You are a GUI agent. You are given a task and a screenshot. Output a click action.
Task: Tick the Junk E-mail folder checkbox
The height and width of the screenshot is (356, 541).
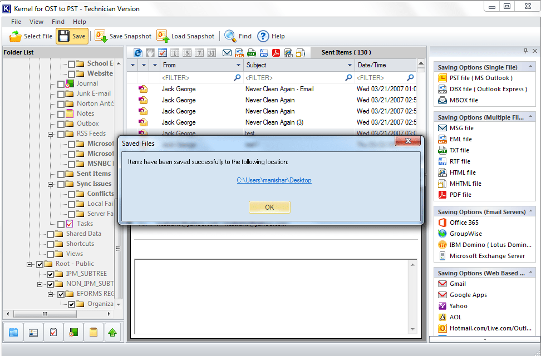[x=61, y=94]
